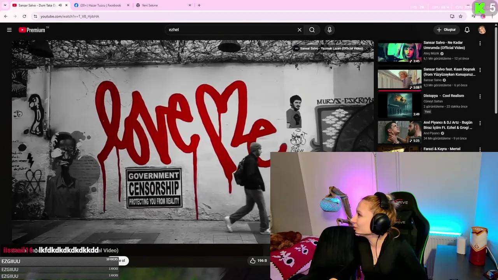Visit Sansar Salvo channel under Kaan Boşnak video
Viewport: 498px width, 280px height.
pos(432,80)
